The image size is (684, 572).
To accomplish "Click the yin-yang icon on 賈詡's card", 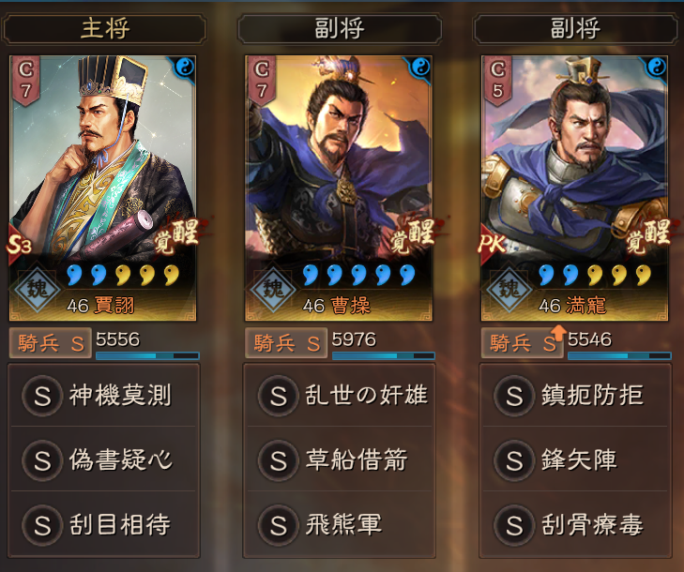I will (185, 68).
